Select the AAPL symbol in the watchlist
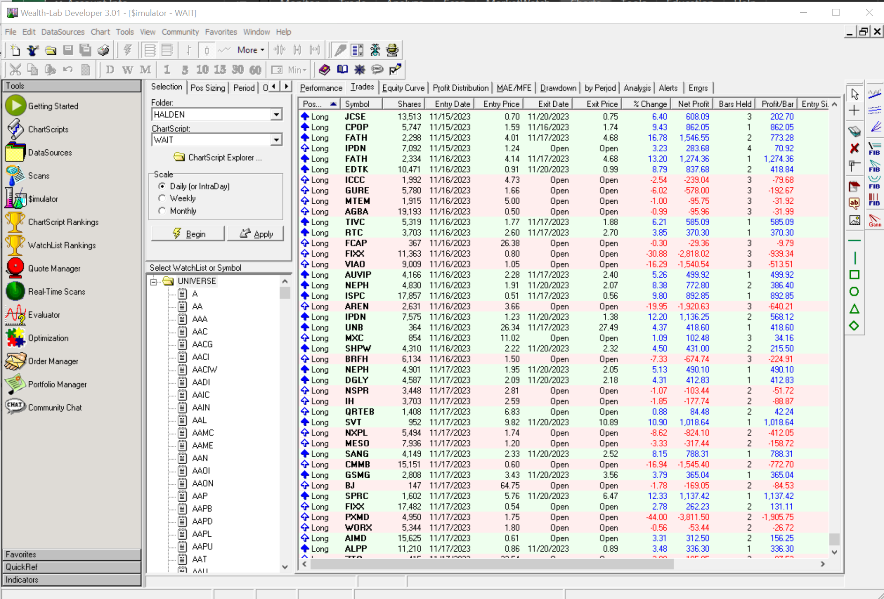The image size is (884, 599). (x=201, y=534)
